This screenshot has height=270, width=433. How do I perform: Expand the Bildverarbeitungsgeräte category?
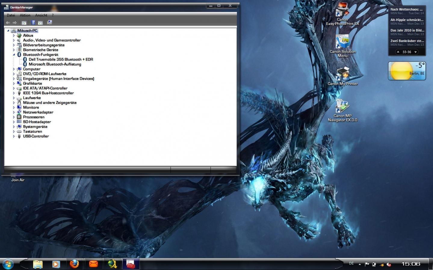point(14,45)
